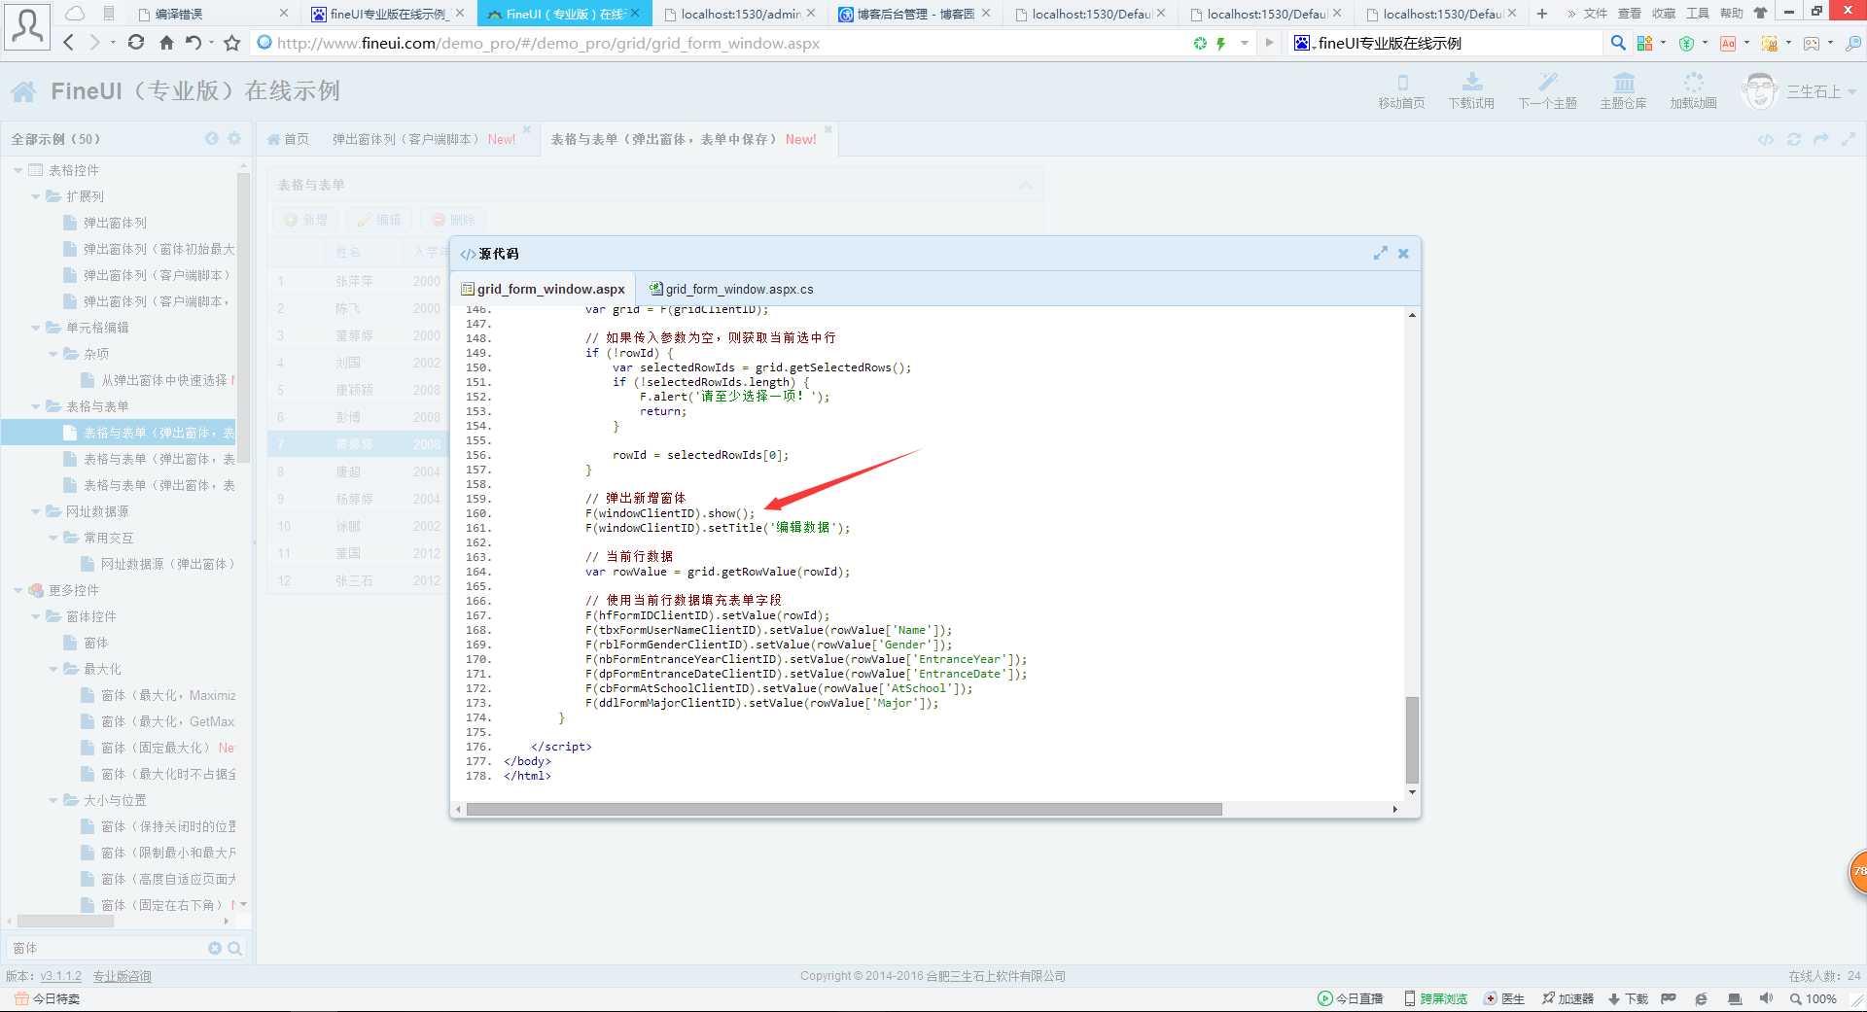Open the 收藏 browser menu
The height and width of the screenshot is (1012, 1867).
[1664, 14]
